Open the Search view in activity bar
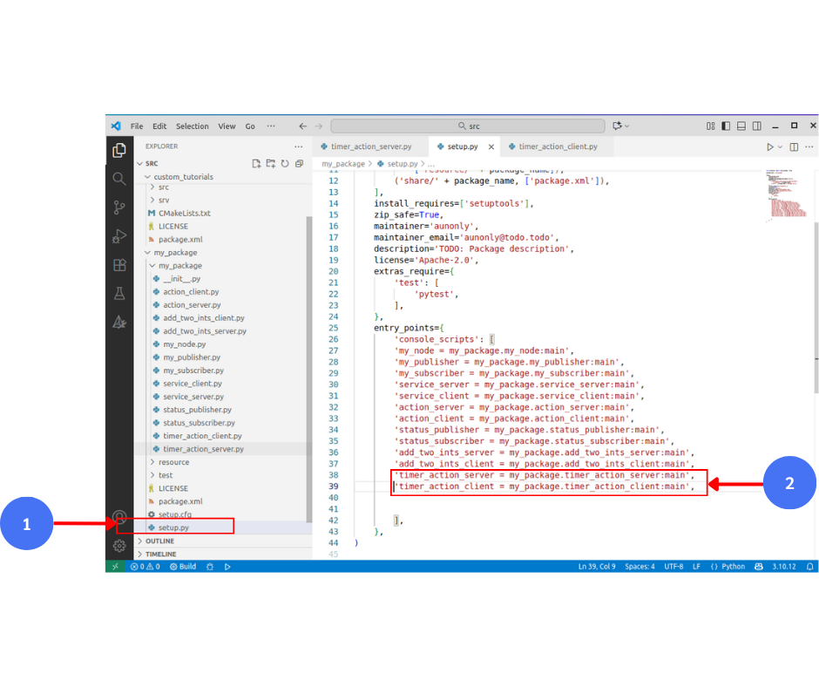 pos(119,179)
